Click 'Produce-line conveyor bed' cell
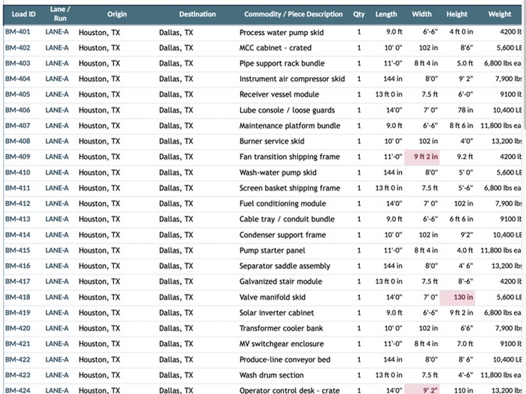The height and width of the screenshot is (394, 526). click(x=285, y=360)
